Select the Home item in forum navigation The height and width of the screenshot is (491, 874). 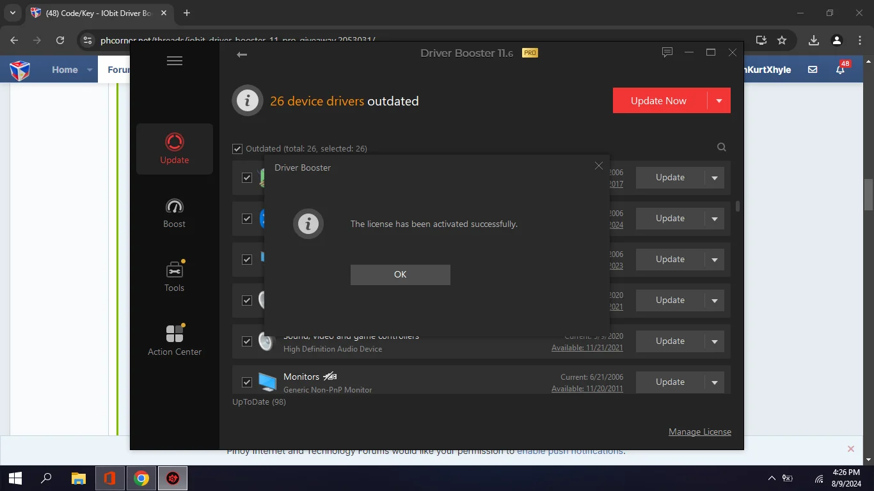(x=65, y=70)
